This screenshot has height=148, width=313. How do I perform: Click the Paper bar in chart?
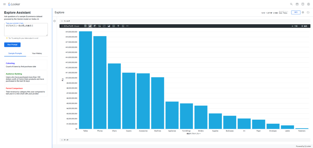pos(259,124)
